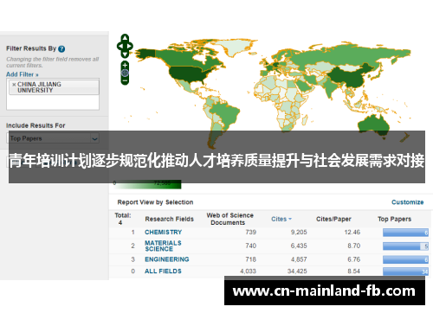Select India on the map

331,87
